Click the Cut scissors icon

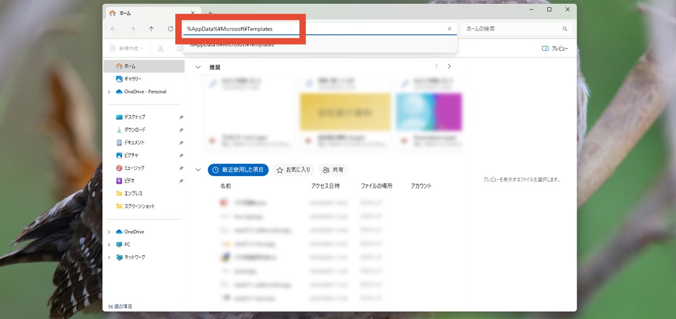coord(161,49)
